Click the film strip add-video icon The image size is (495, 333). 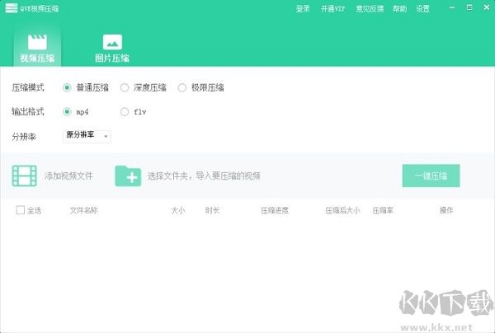click(24, 176)
